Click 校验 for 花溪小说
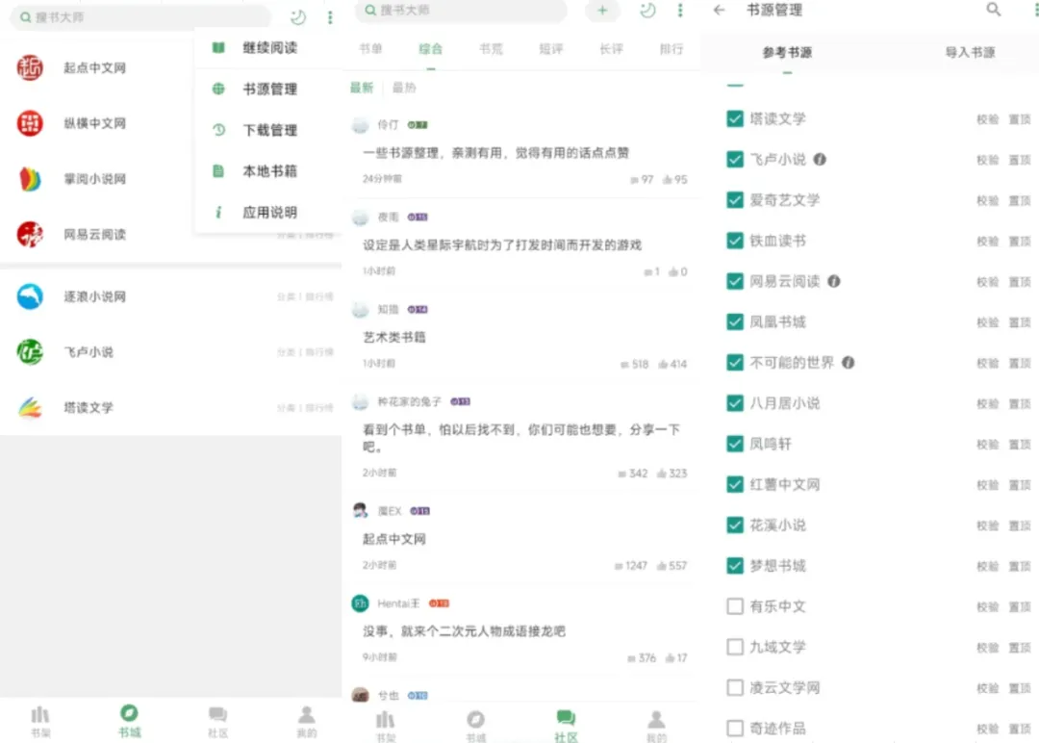This screenshot has width=1039, height=743. (x=987, y=525)
